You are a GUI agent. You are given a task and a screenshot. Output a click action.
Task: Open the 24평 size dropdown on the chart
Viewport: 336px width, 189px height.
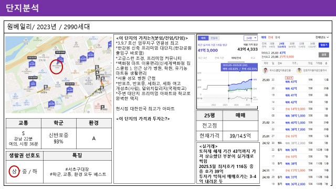[x=250, y=38]
